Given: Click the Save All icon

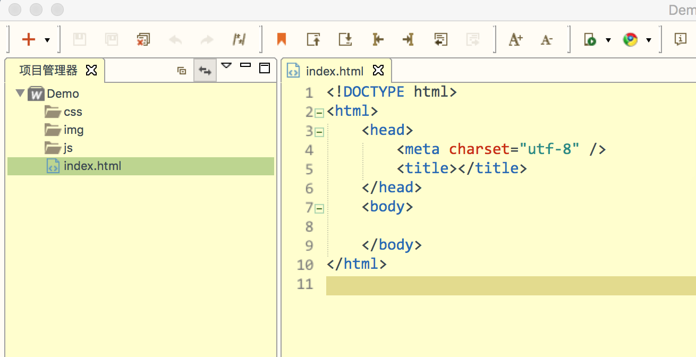Looking at the screenshot, I should tap(111, 39).
